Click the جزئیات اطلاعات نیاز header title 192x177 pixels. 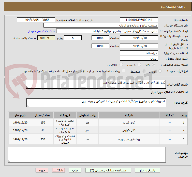coord(173,7)
